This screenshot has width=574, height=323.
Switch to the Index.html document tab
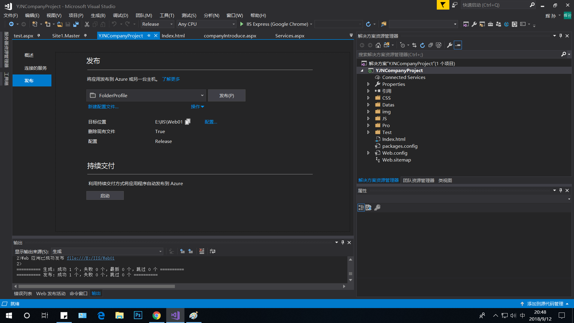[173, 36]
